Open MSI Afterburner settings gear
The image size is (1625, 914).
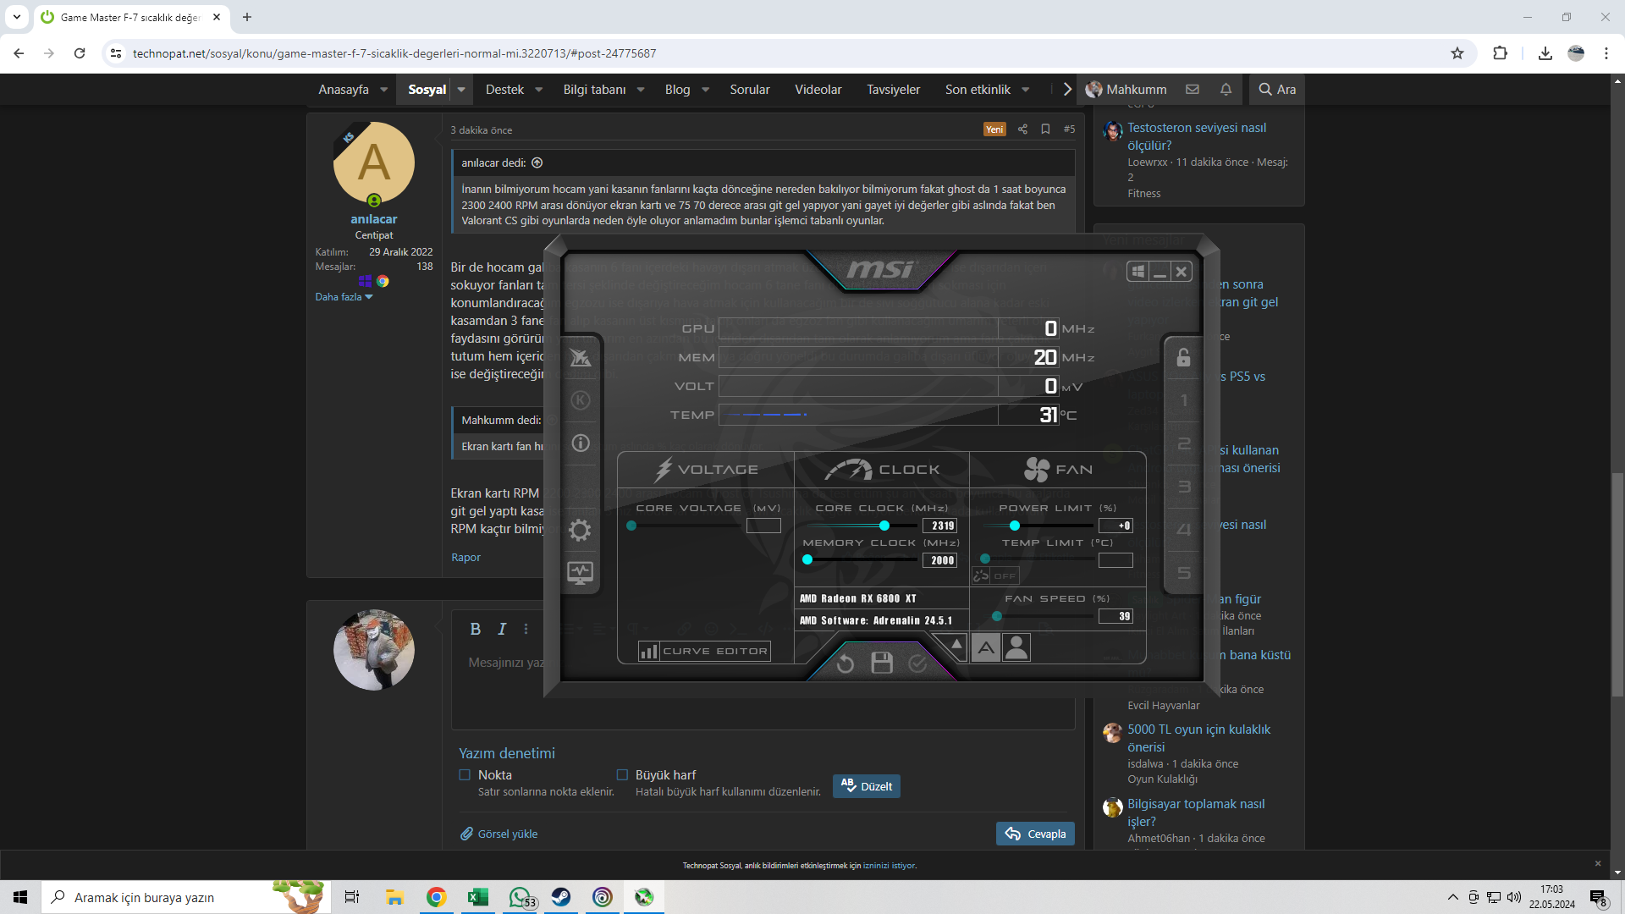580,531
